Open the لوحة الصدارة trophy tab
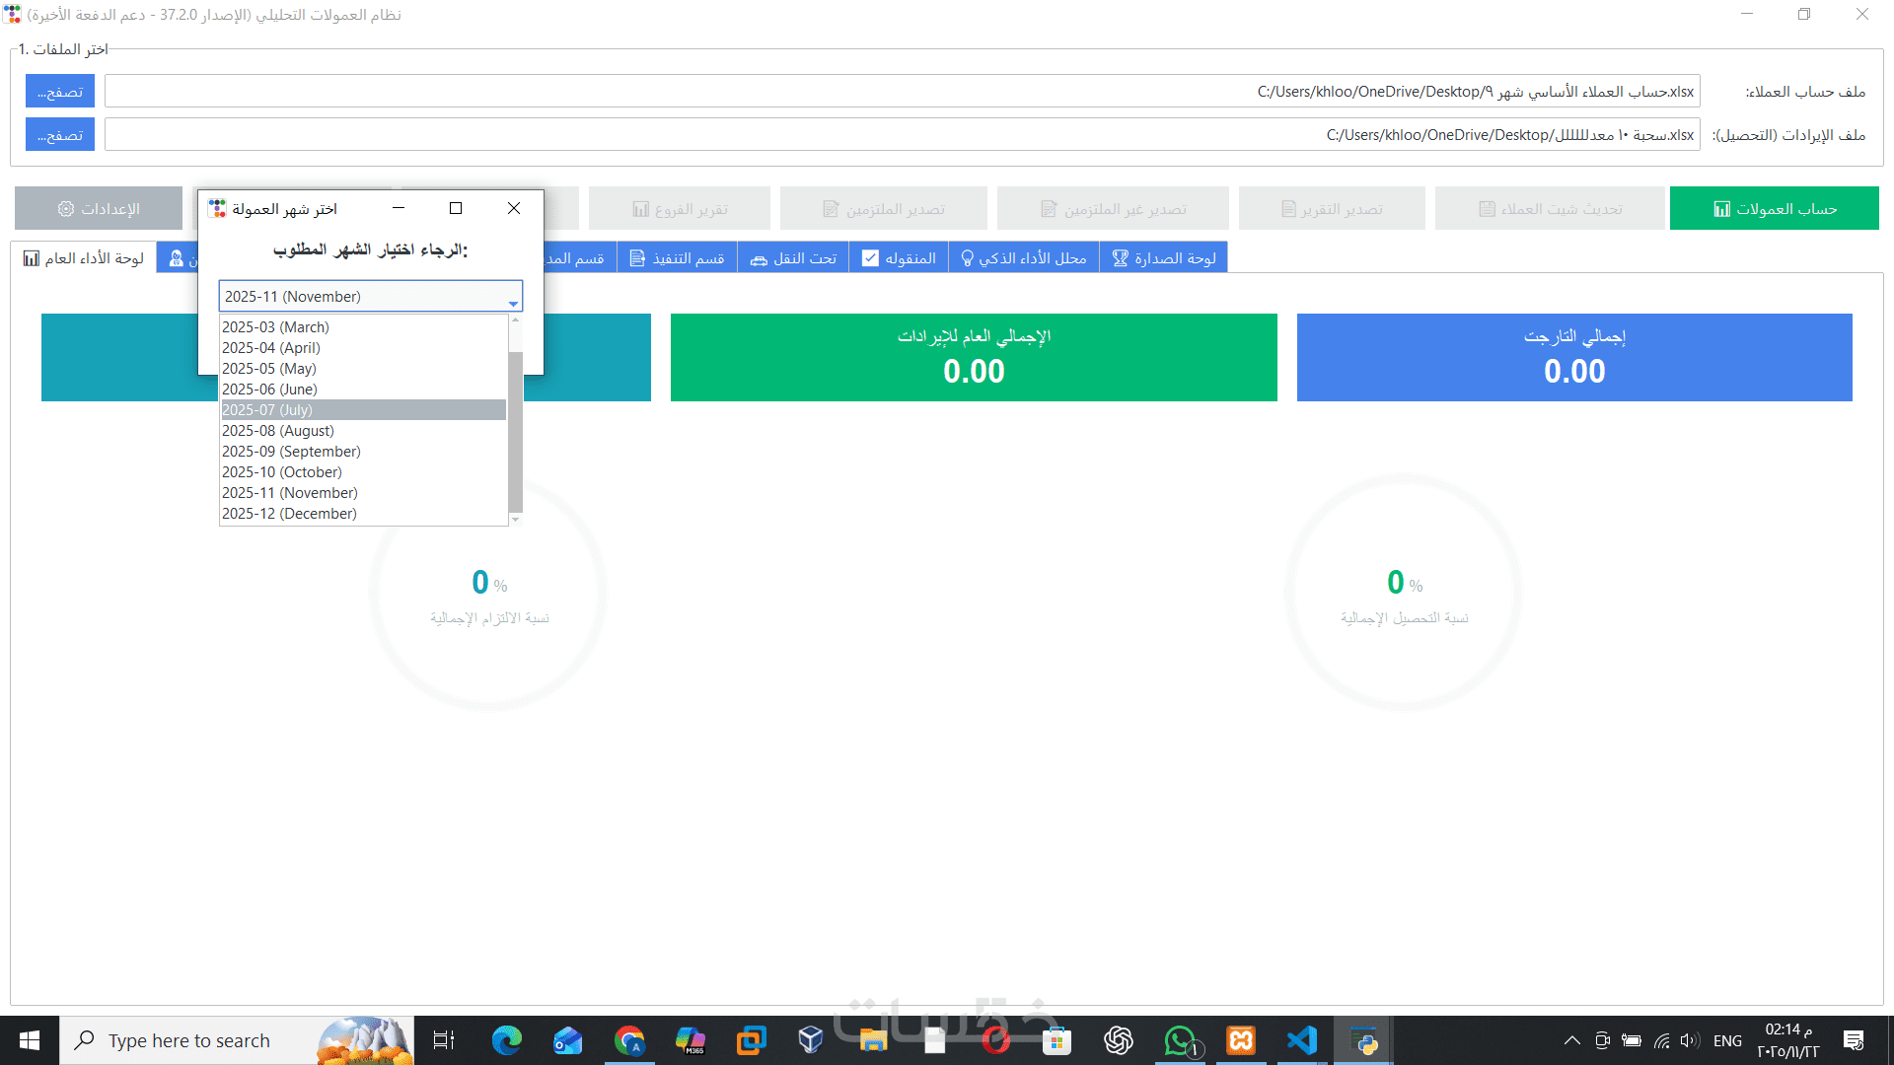This screenshot has height=1065, width=1894. pyautogui.click(x=1163, y=258)
